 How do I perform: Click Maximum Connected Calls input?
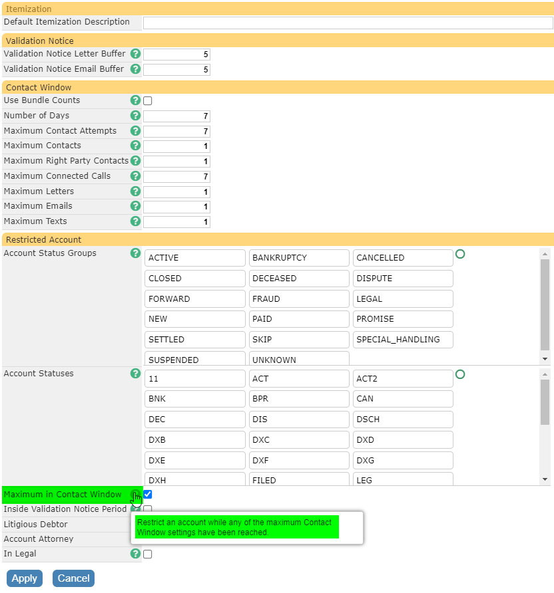pyautogui.click(x=176, y=177)
